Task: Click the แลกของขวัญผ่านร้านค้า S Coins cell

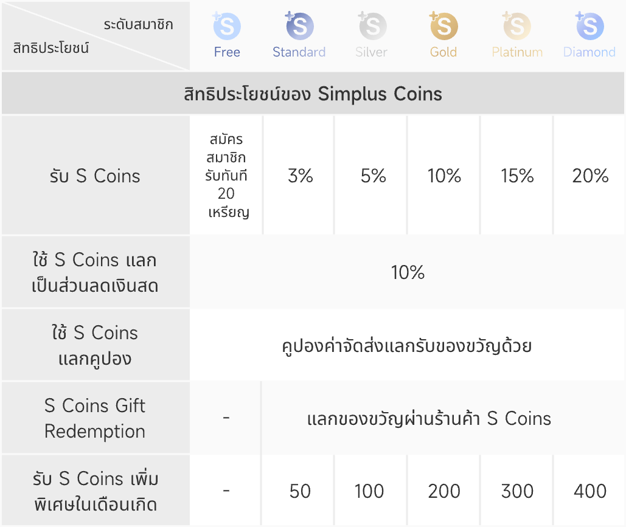Action: click(x=429, y=419)
